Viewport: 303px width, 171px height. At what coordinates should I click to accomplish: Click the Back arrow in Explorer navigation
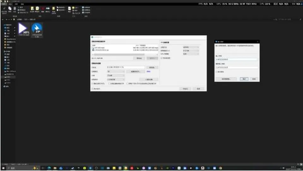[3, 19]
